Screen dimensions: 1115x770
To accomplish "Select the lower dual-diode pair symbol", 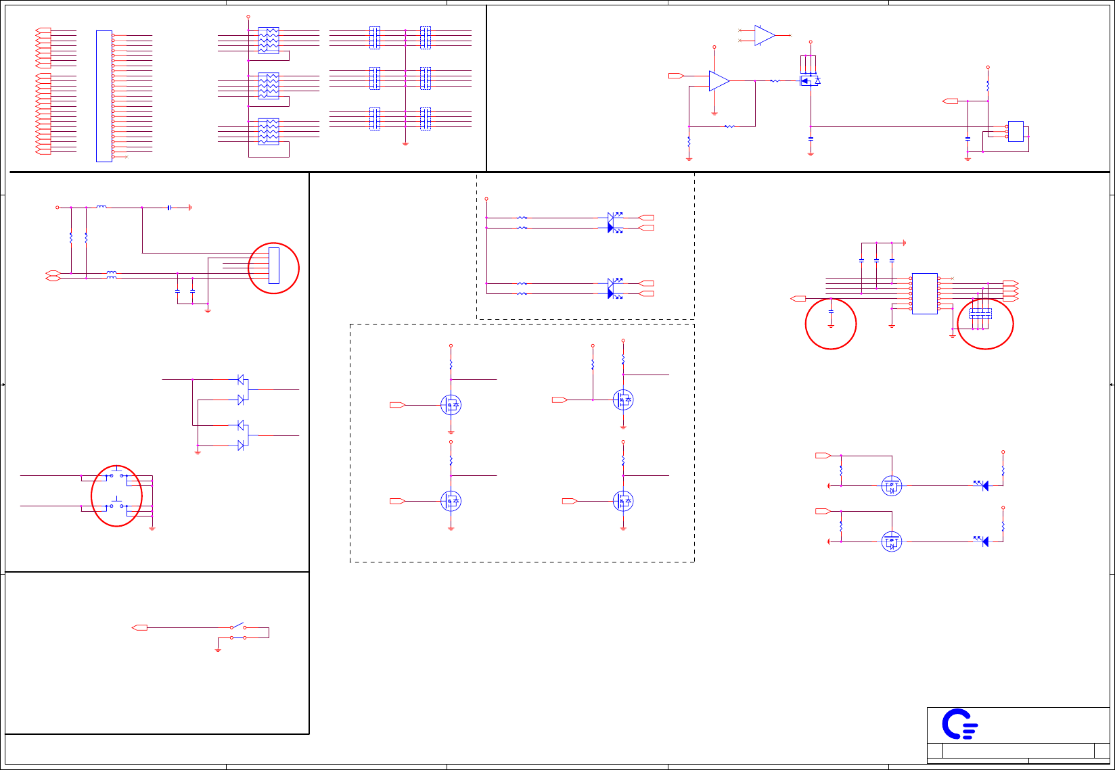I will tap(242, 435).
